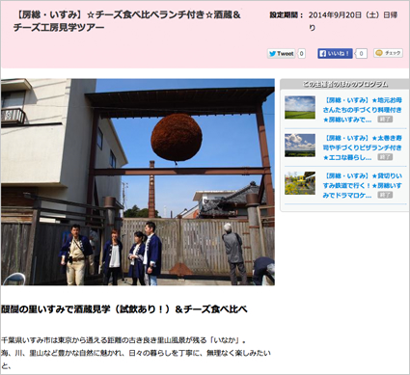Open 貸切りいすみ鉄道で行く program link
Screen dimensions: 410x375
pyautogui.click(x=362, y=185)
